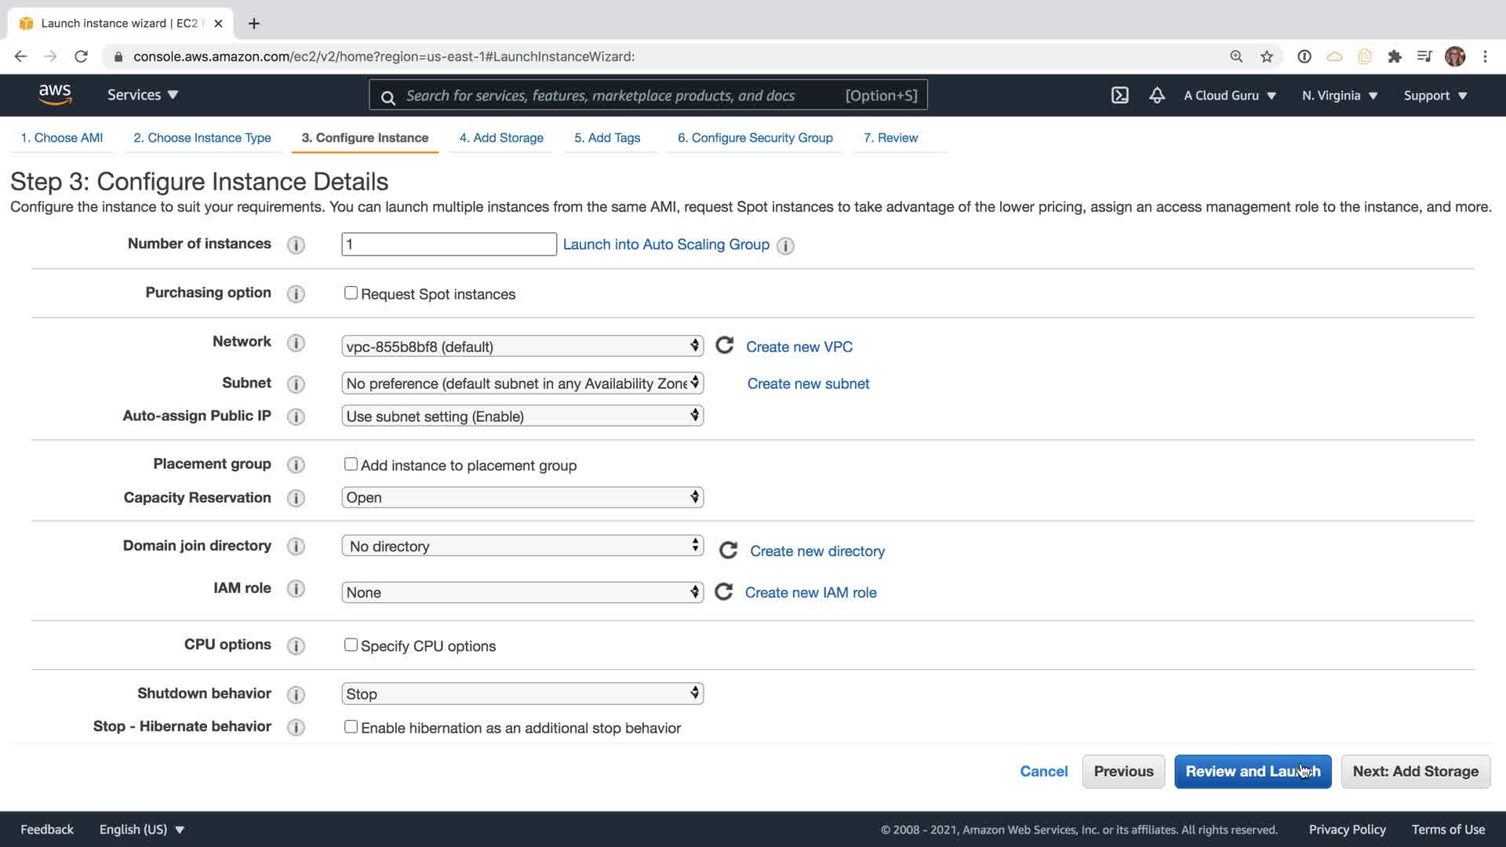Go to the 4. Add Storage tab
Viewport: 1506px width, 847px height.
point(501,138)
